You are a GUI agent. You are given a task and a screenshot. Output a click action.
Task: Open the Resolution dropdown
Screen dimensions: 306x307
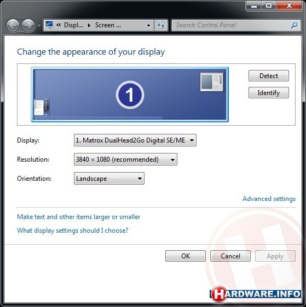tap(125, 160)
